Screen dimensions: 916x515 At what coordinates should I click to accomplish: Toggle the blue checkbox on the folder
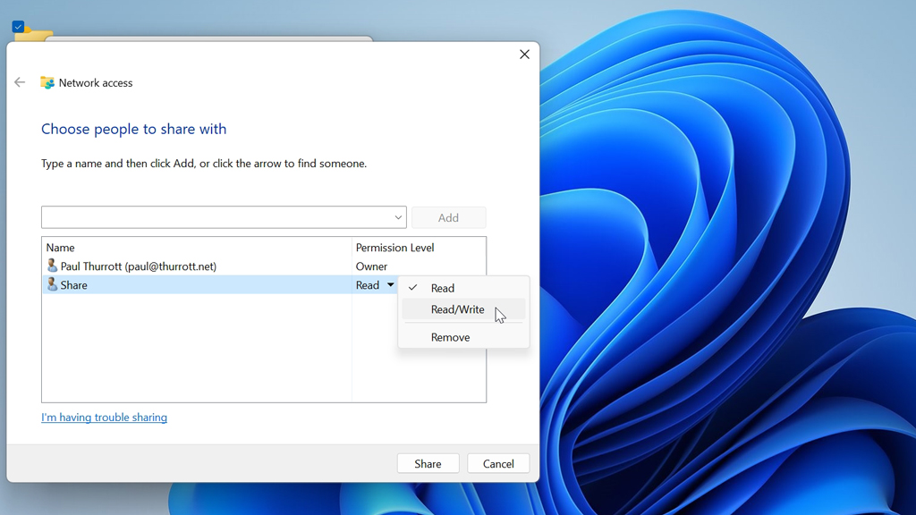click(x=18, y=27)
